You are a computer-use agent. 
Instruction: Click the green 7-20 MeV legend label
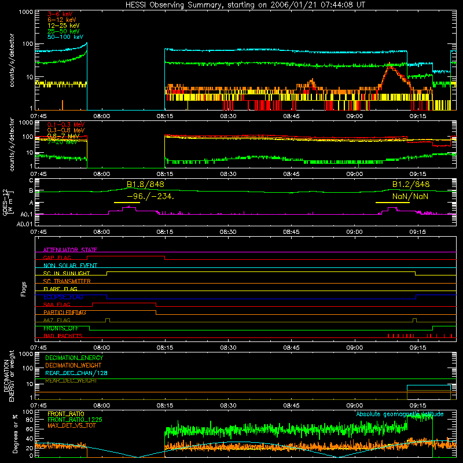coord(62,142)
